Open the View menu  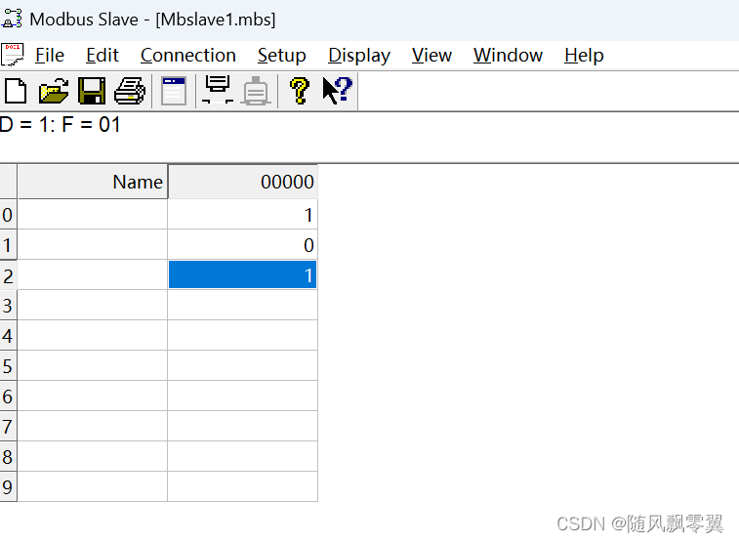pos(431,55)
